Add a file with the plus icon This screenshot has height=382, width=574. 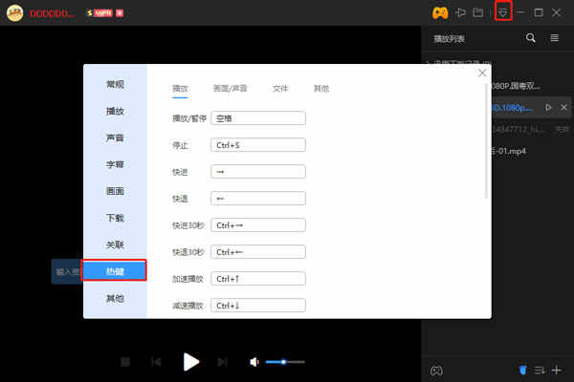coord(557,370)
